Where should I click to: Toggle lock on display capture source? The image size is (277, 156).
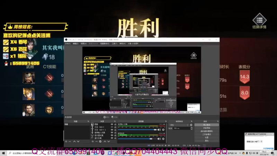click(115, 135)
